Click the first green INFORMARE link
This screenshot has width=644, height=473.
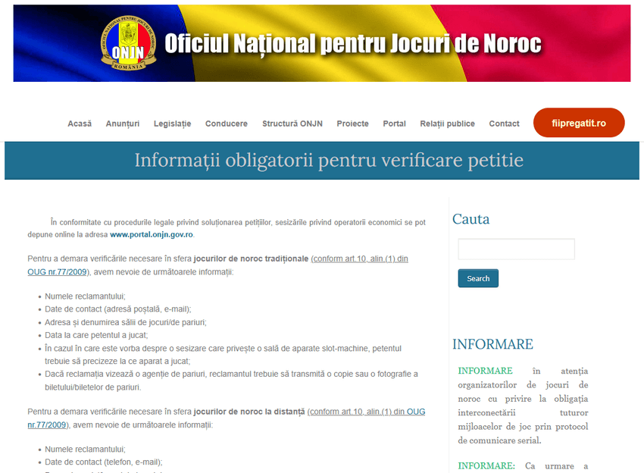[485, 371]
